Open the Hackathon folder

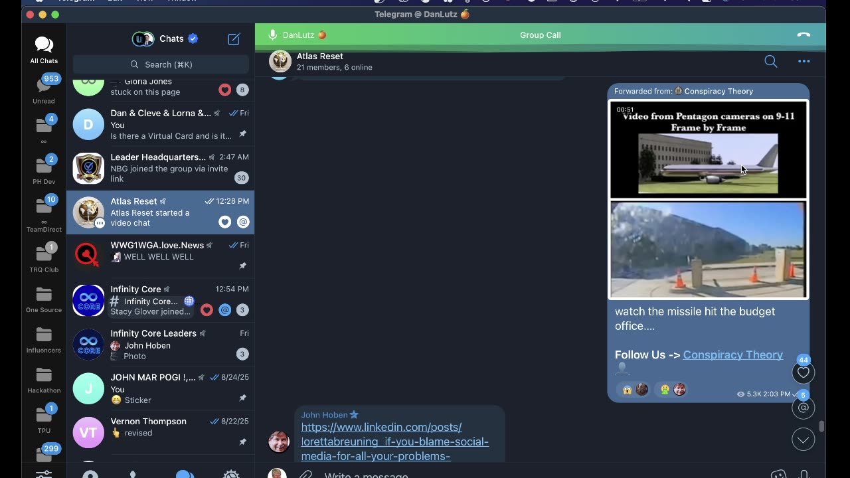pyautogui.click(x=44, y=379)
